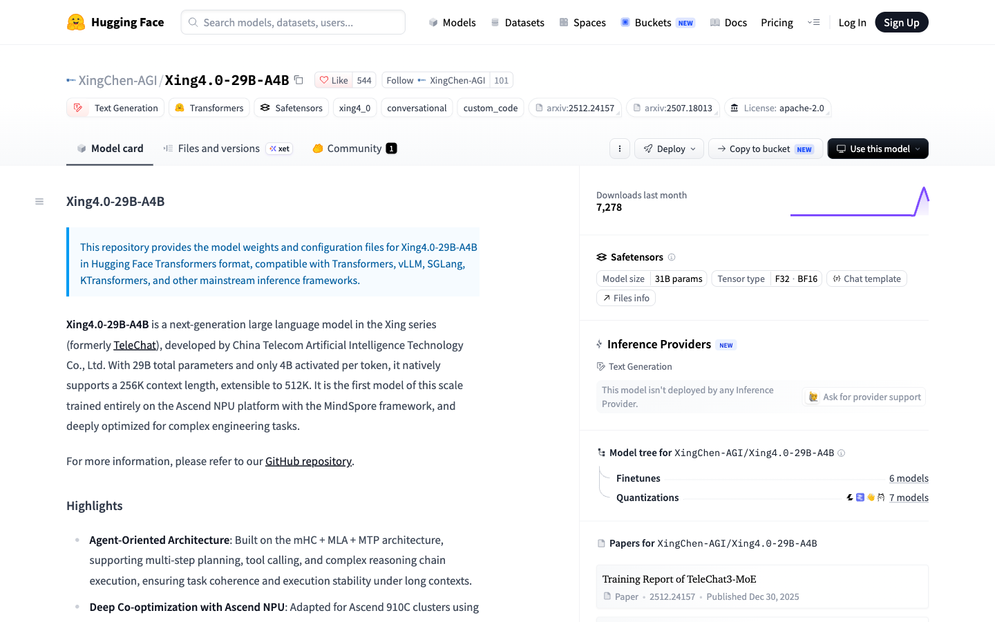Screen dimensions: 995x622
Task: Open the Use this model dropdown
Action: tap(878, 149)
